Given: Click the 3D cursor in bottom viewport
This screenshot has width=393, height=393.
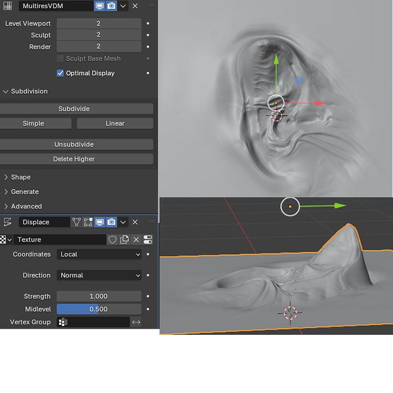Looking at the screenshot, I should (290, 313).
